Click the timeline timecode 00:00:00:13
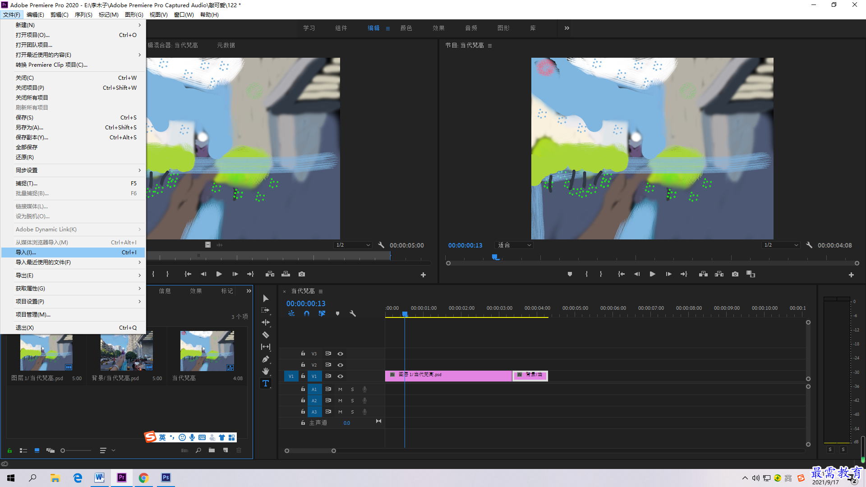The height and width of the screenshot is (487, 866). [305, 303]
